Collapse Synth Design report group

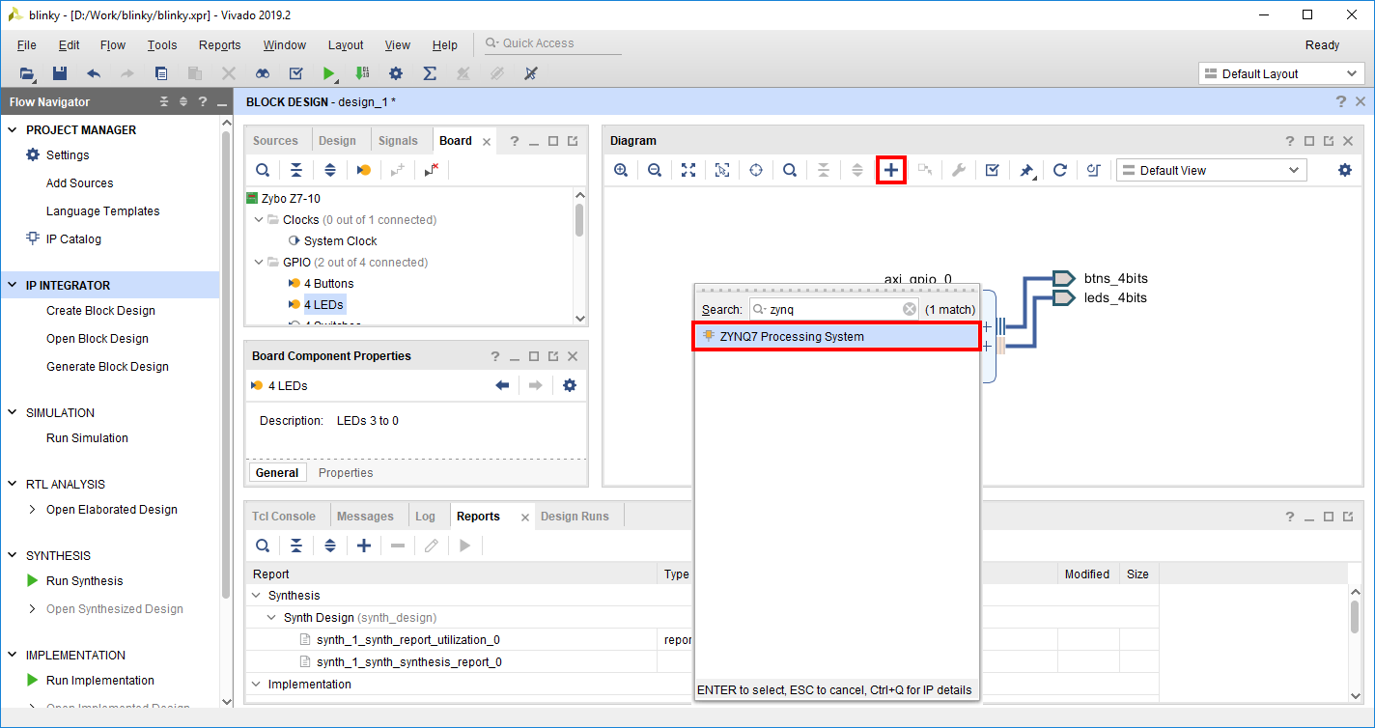pos(273,618)
